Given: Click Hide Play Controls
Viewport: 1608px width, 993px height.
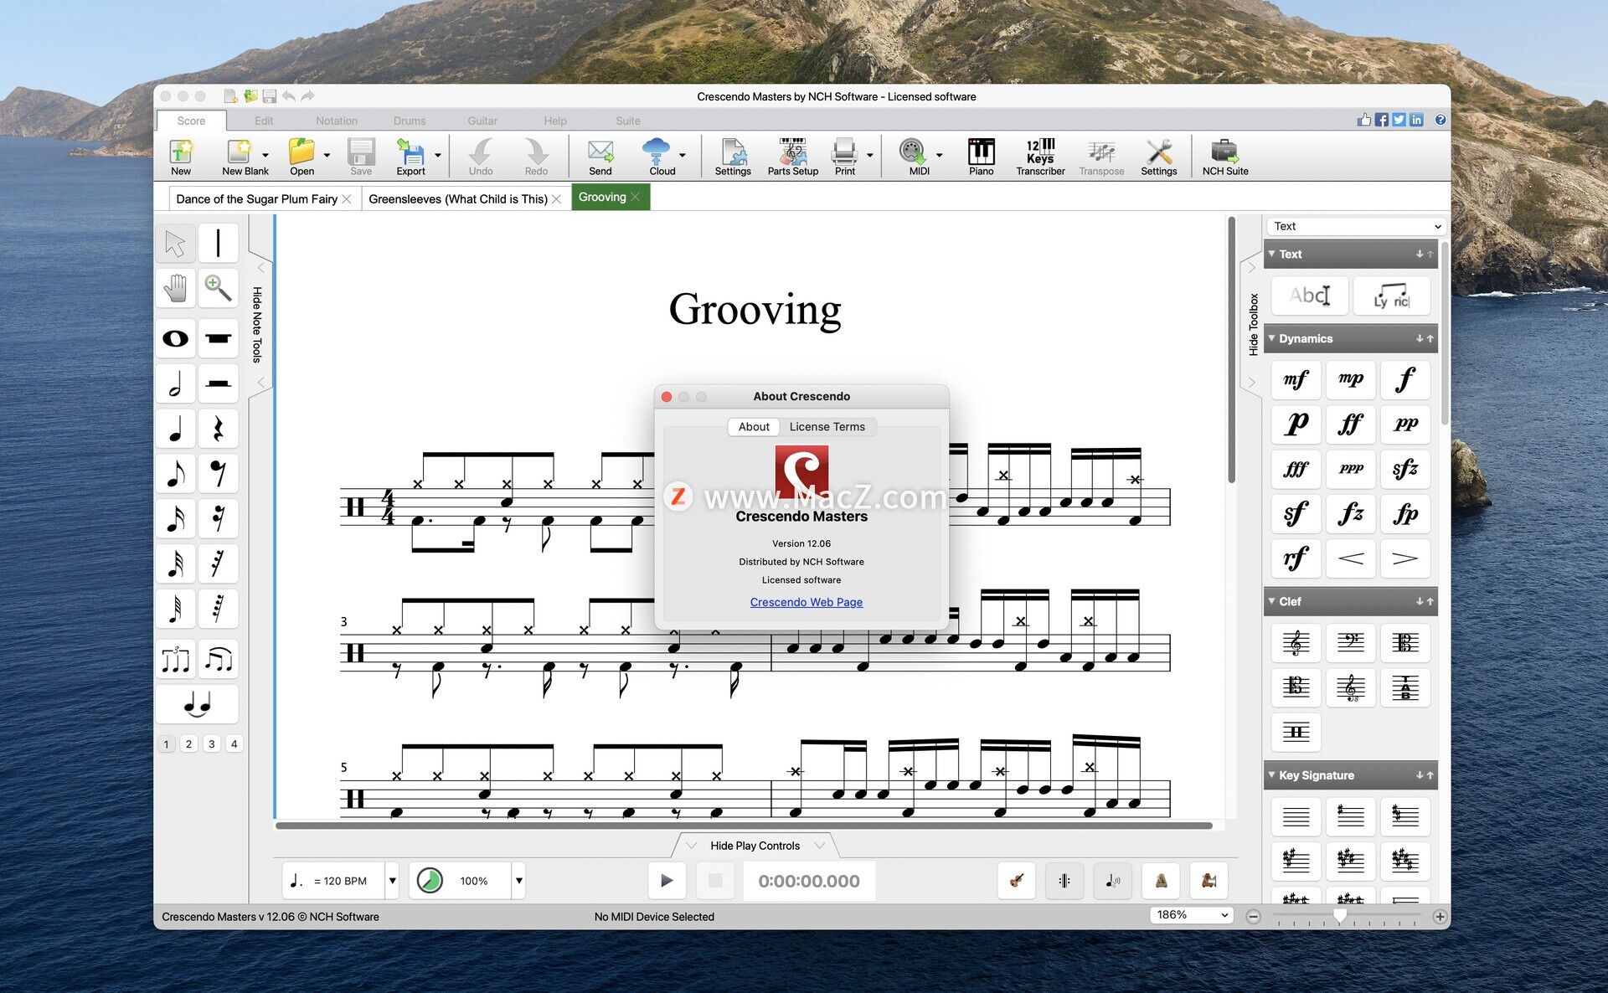Looking at the screenshot, I should tap(755, 846).
